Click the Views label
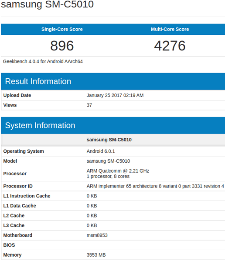 [x=10, y=105]
